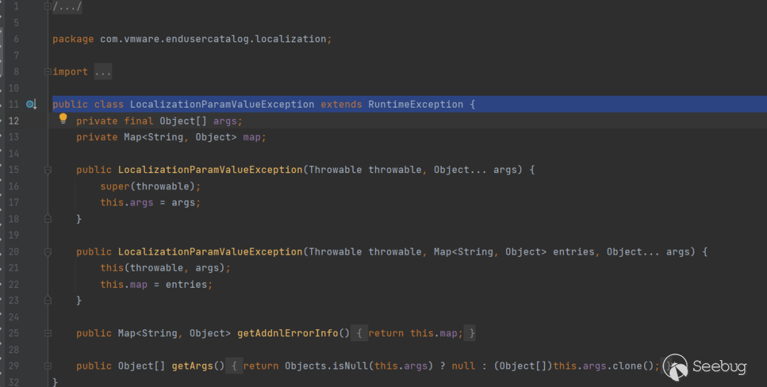Click package name com.vmware.endusercatalog.localization
Screen dimensions: 767x387
pyautogui.click(x=213, y=39)
